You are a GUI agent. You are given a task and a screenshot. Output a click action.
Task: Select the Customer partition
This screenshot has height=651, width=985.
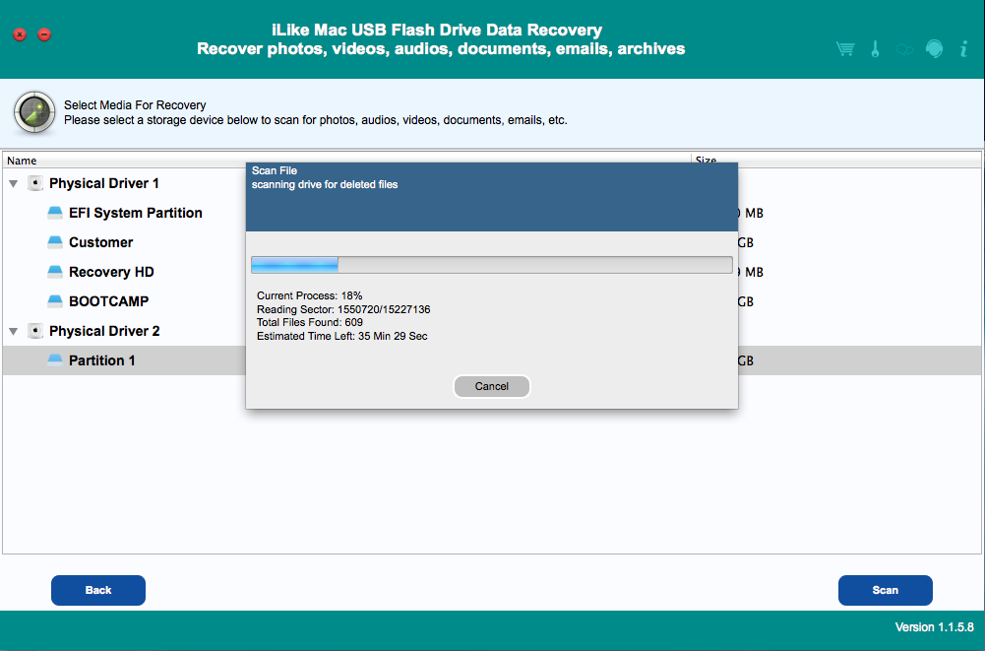click(100, 242)
